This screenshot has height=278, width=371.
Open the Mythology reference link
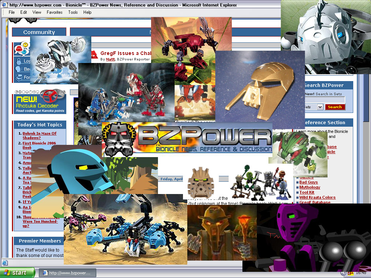coord(310,187)
